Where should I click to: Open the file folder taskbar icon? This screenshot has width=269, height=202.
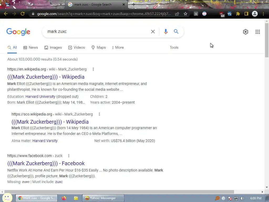click(x=76, y=198)
